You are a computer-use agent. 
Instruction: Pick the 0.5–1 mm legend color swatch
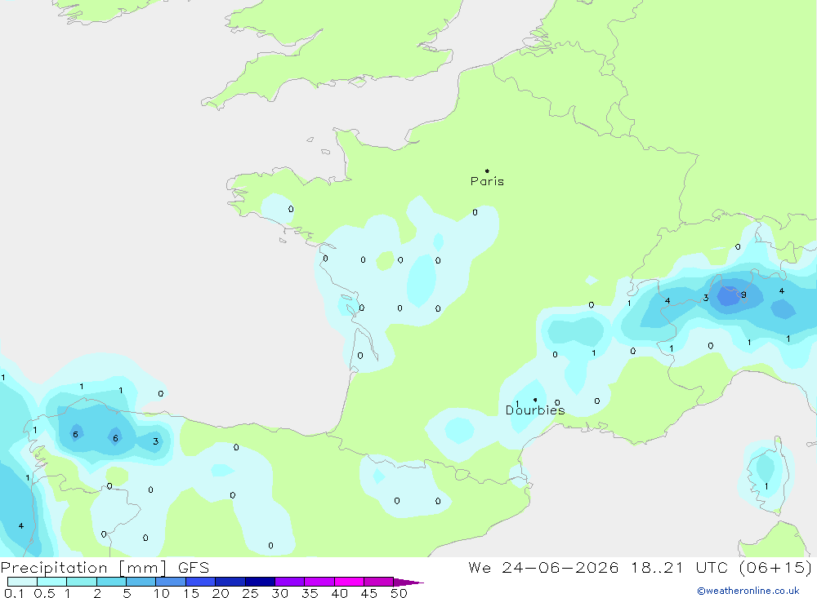(x=51, y=582)
